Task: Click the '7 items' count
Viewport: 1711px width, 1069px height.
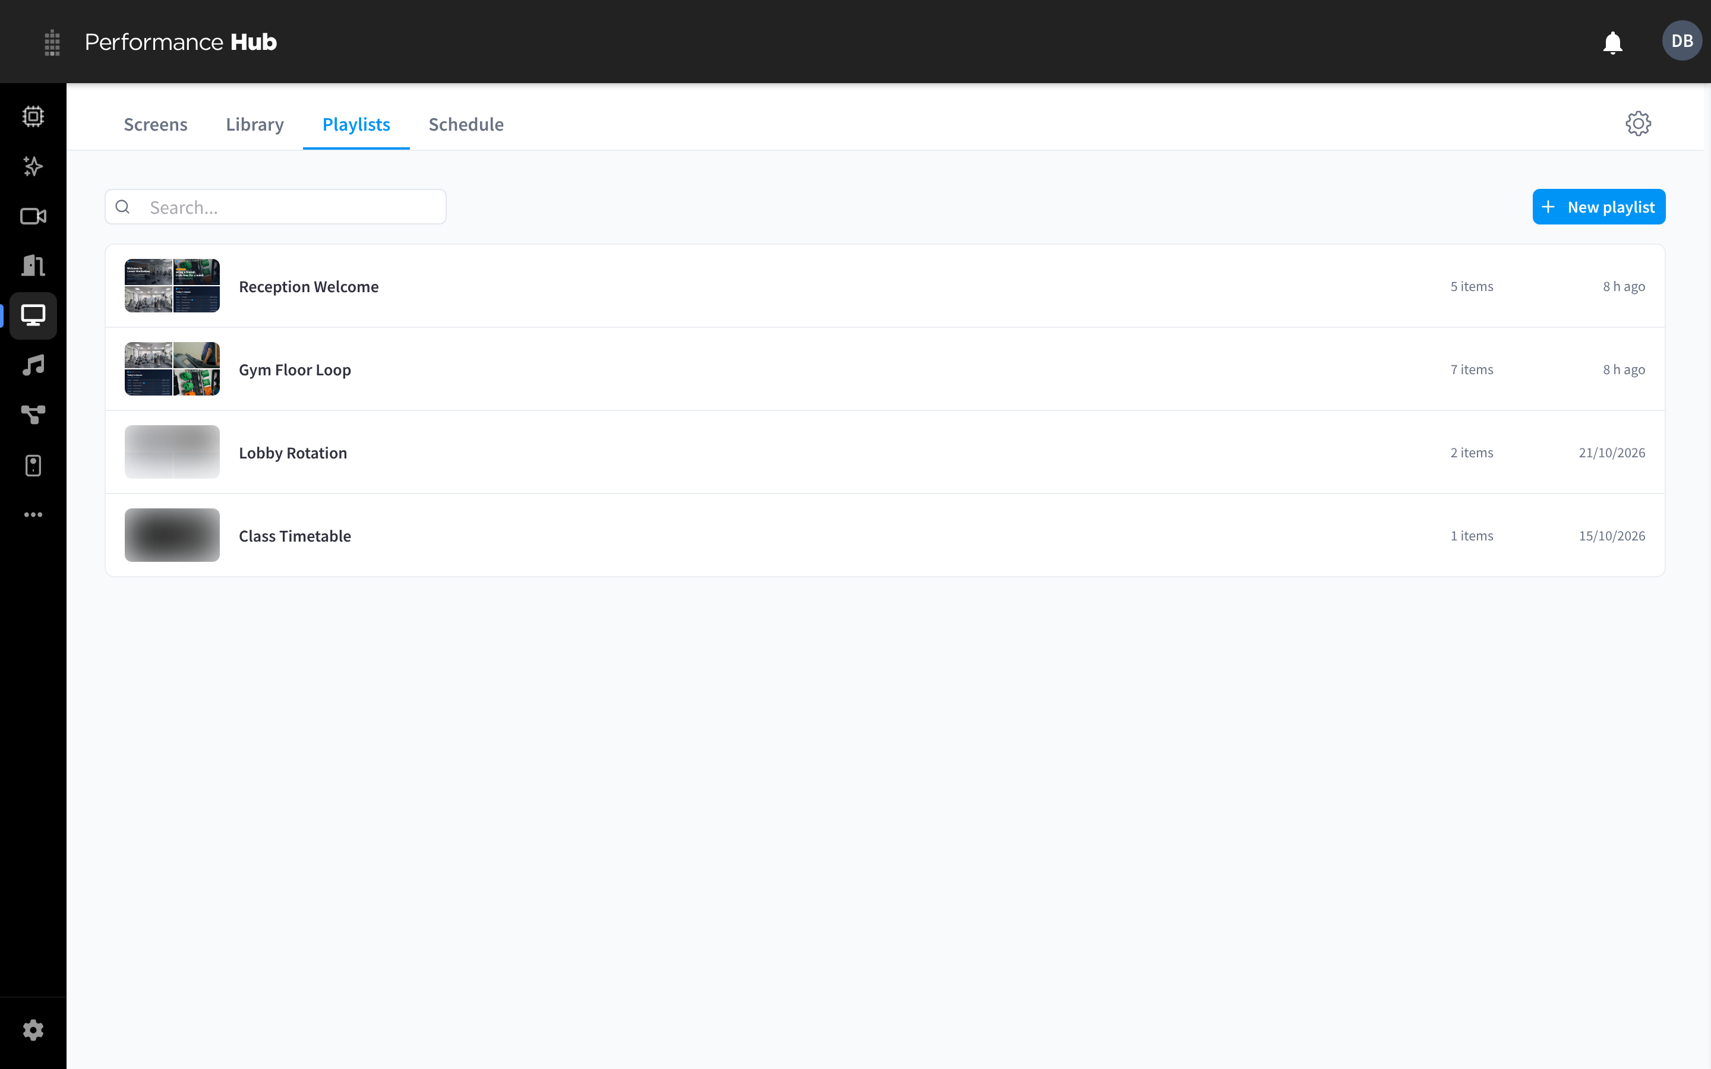Action: tap(1472, 370)
